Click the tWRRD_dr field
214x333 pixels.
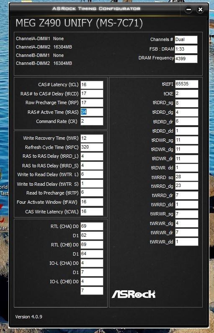point(187,195)
